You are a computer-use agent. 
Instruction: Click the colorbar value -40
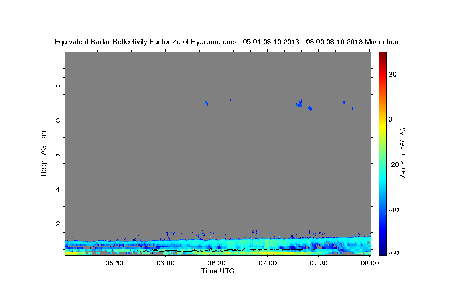[x=393, y=210]
